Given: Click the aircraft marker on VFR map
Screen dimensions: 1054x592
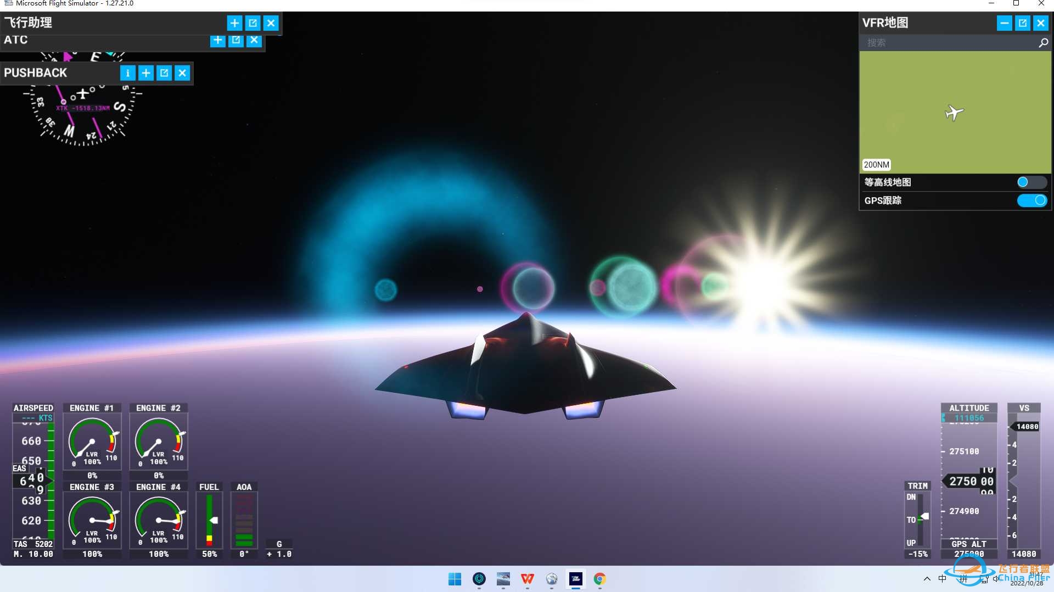Looking at the screenshot, I should [955, 113].
